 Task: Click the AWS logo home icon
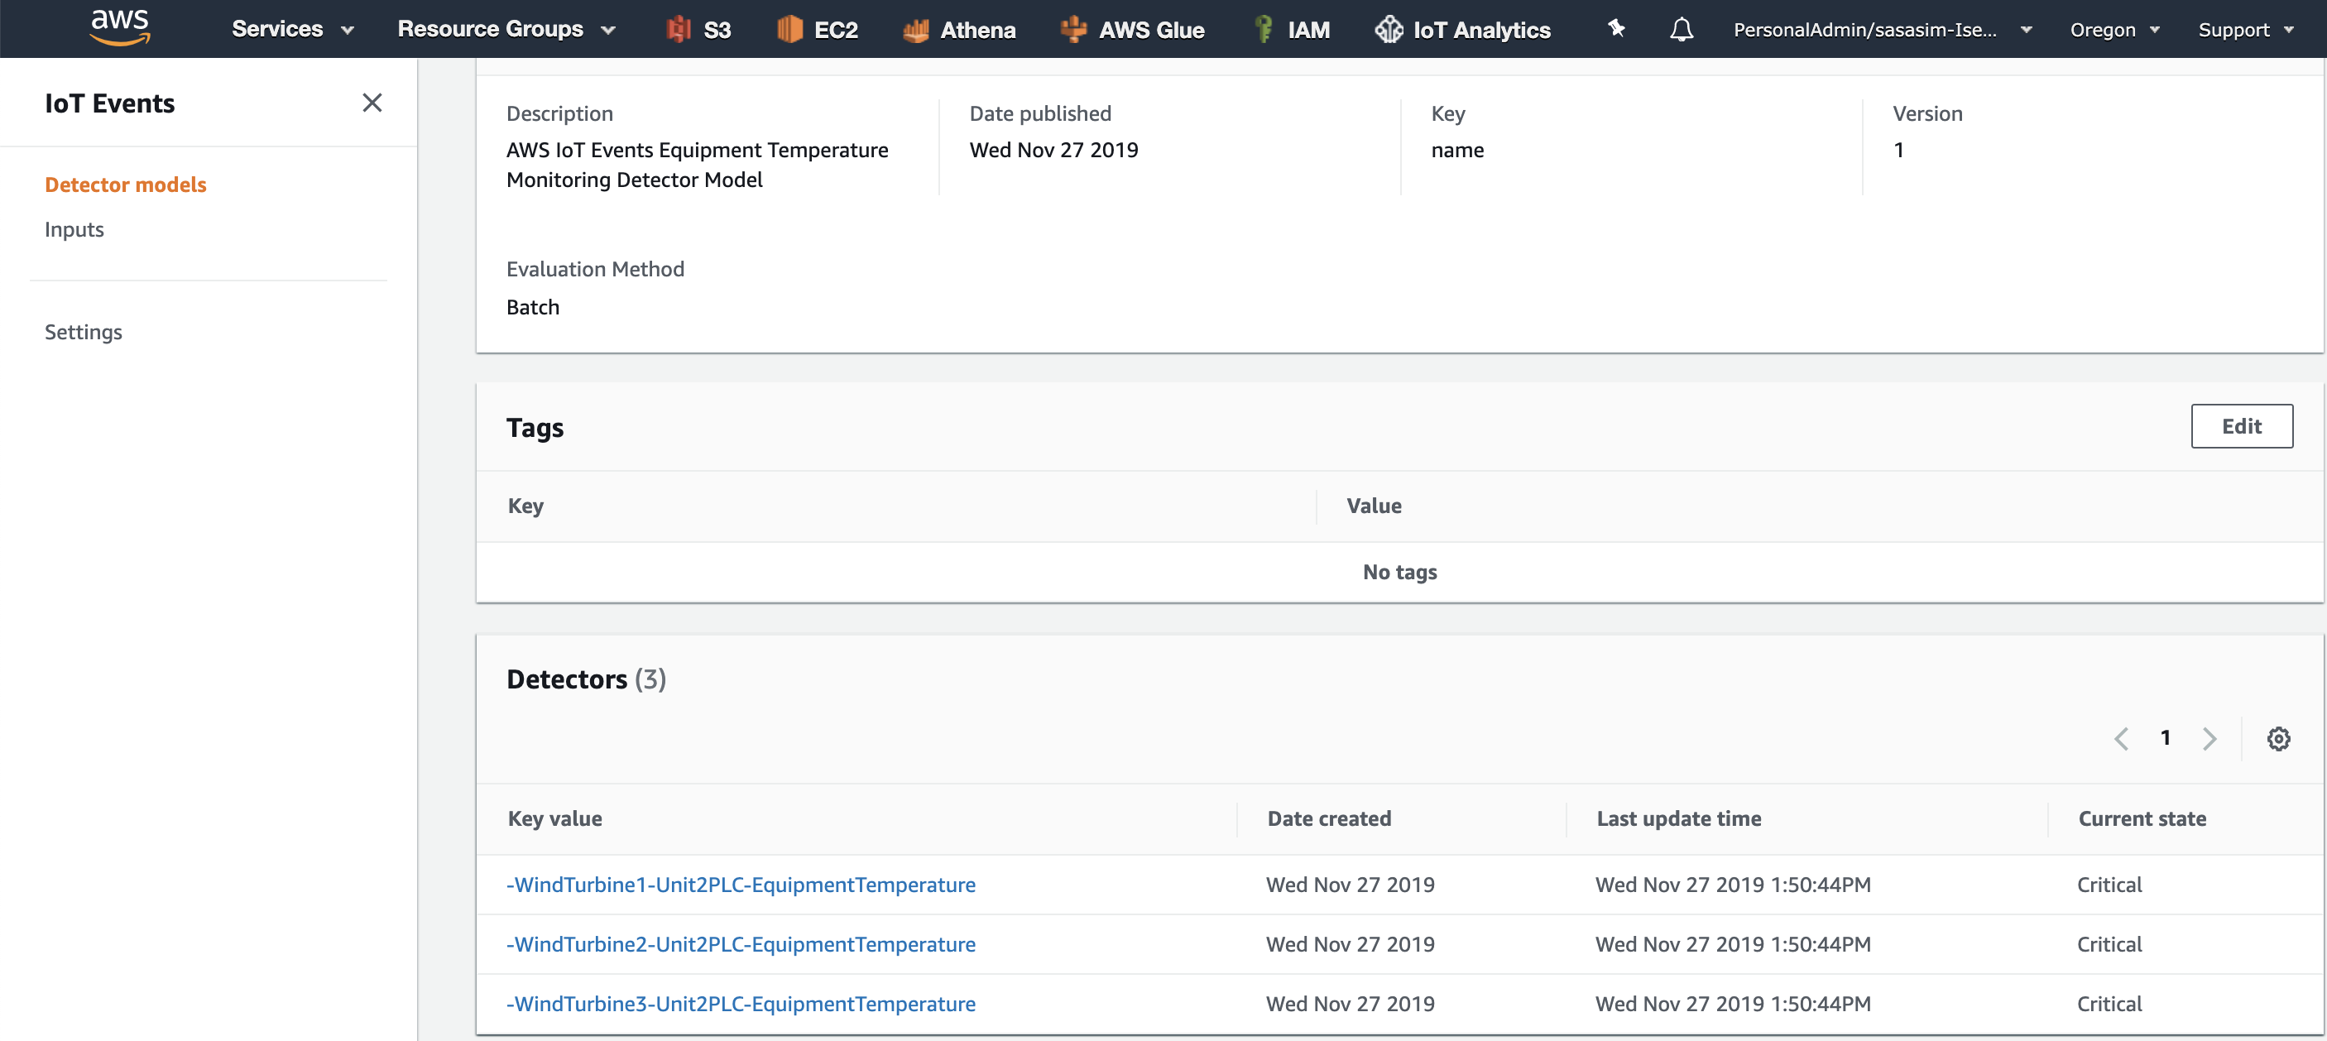pos(119,27)
